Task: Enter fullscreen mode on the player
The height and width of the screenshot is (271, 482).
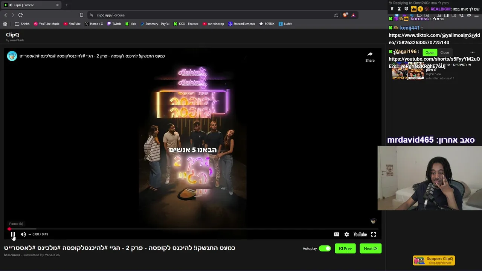Action: (374, 234)
